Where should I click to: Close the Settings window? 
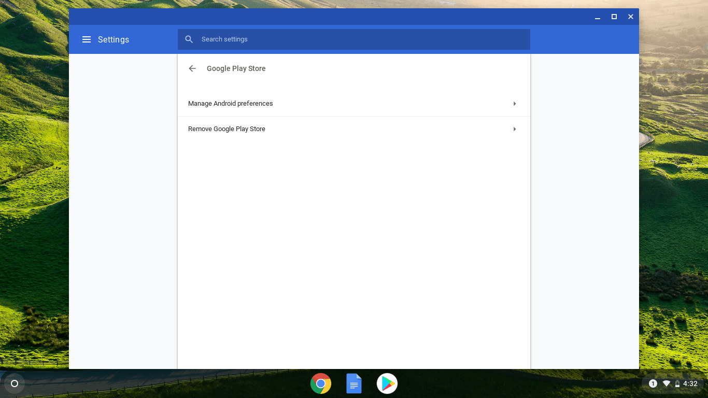tap(631, 17)
